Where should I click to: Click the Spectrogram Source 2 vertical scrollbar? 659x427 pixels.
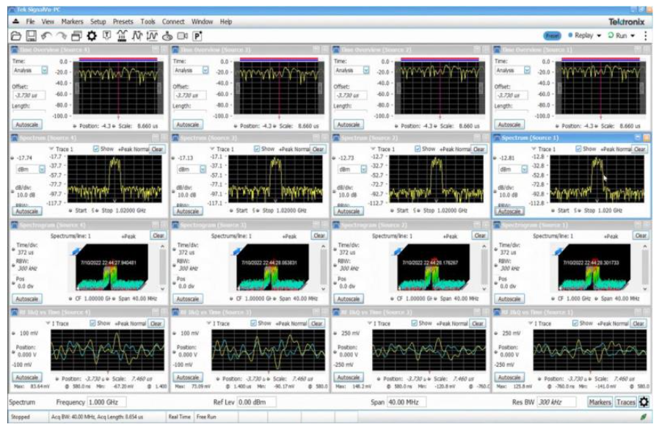click(484, 267)
